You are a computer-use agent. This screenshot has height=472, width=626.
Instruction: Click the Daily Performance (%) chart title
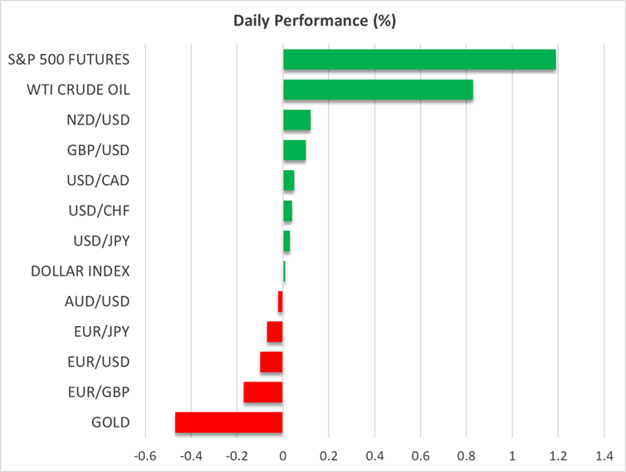(x=313, y=22)
